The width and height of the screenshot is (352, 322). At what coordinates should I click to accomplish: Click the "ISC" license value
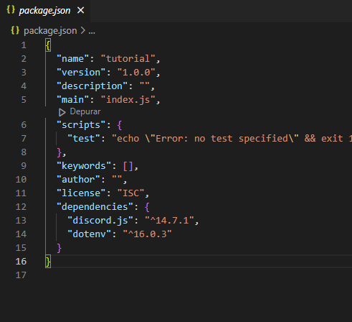click(x=130, y=193)
